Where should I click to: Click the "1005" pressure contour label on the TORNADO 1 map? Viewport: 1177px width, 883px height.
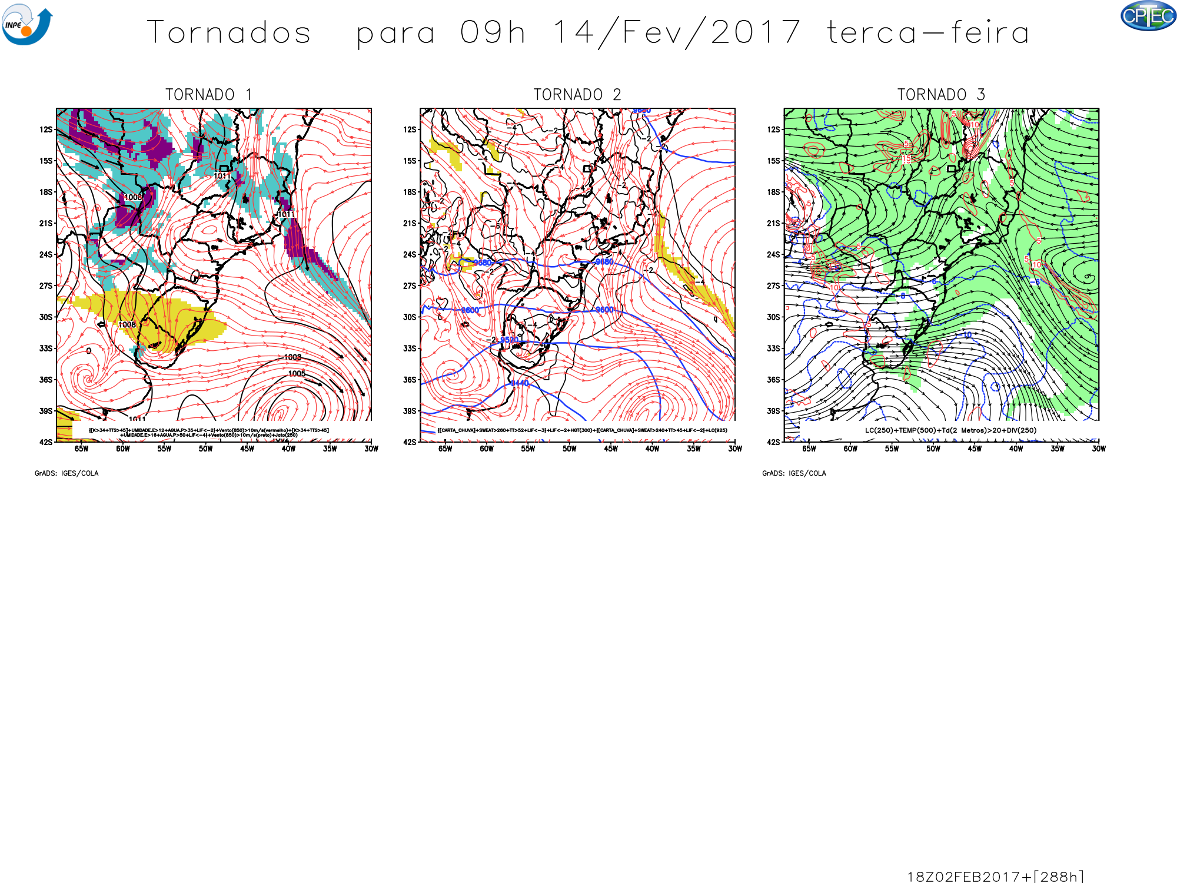(x=297, y=374)
